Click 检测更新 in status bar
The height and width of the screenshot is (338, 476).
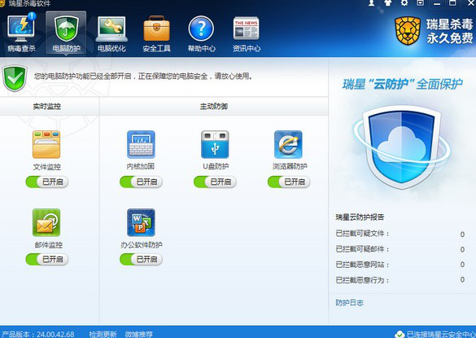103,334
